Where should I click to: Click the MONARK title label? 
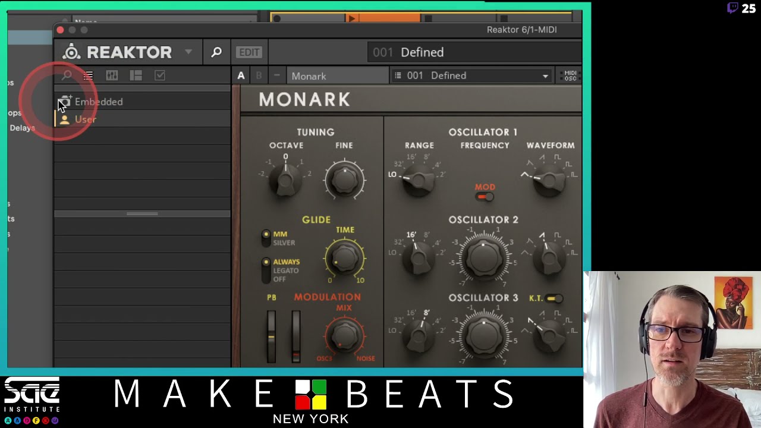click(x=304, y=99)
